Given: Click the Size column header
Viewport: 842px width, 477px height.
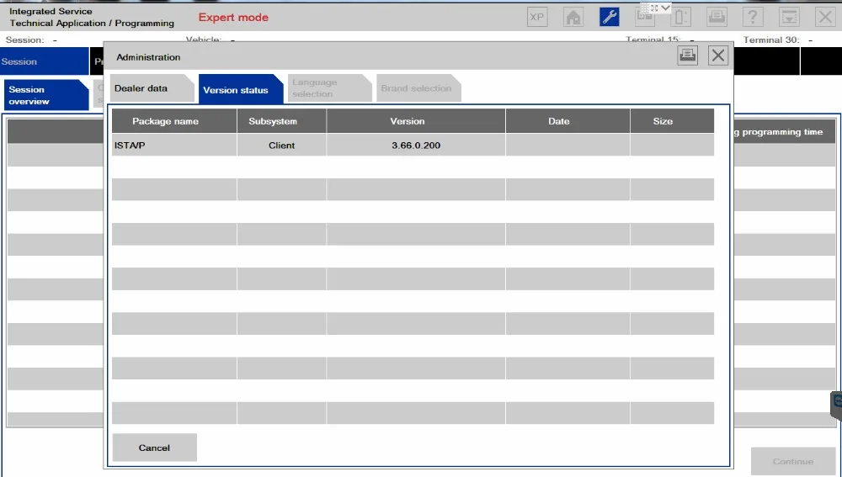Looking at the screenshot, I should coord(672,121).
